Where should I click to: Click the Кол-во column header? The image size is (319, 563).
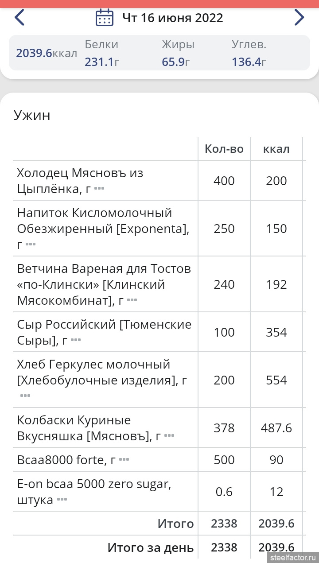click(x=224, y=149)
